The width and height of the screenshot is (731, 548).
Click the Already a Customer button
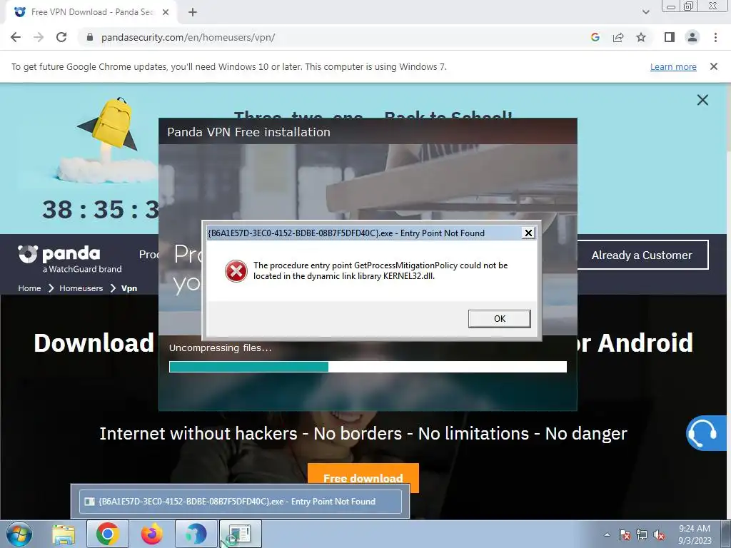pos(642,255)
